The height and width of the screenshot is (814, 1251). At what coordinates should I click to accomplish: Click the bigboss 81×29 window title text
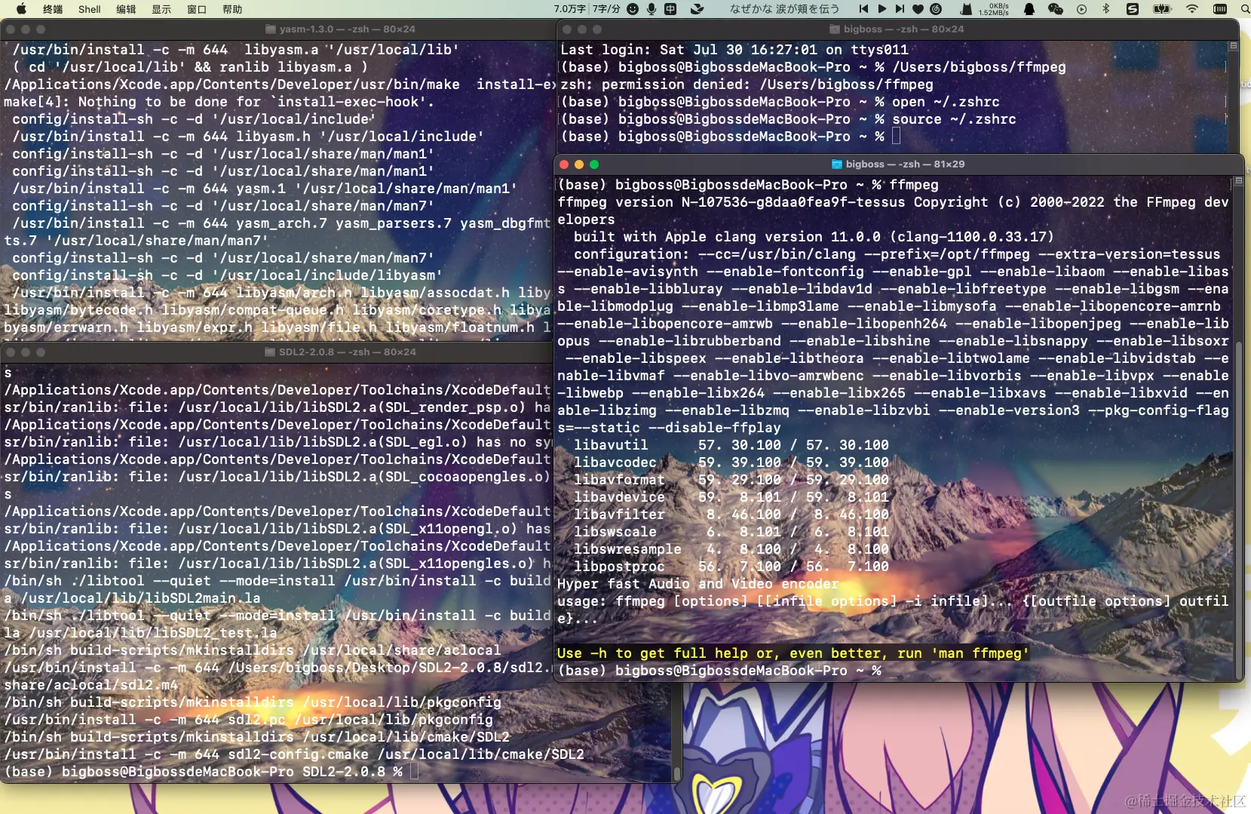coord(905,164)
